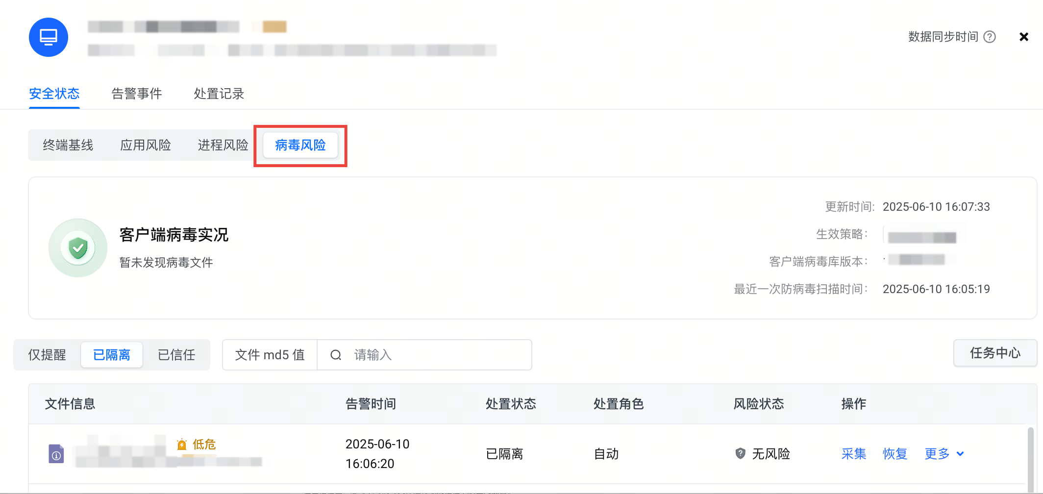The image size is (1043, 494).
Task: Select the 已隔离 filter
Action: point(112,355)
